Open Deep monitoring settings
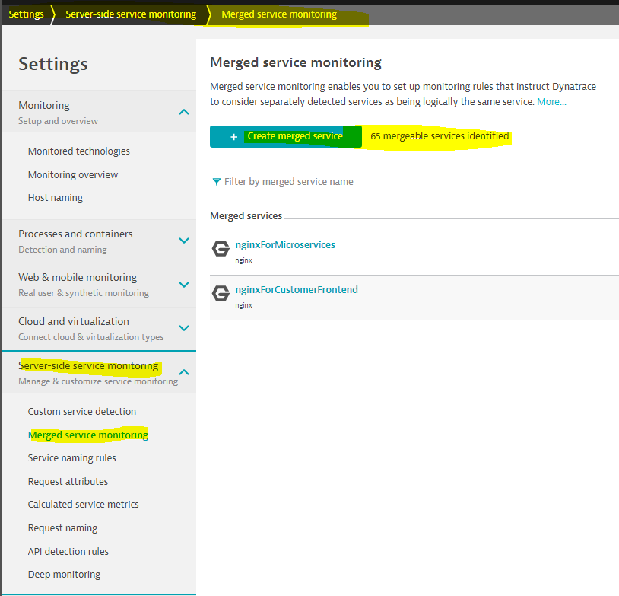Viewport: 619px width, 596px height. 64,574
